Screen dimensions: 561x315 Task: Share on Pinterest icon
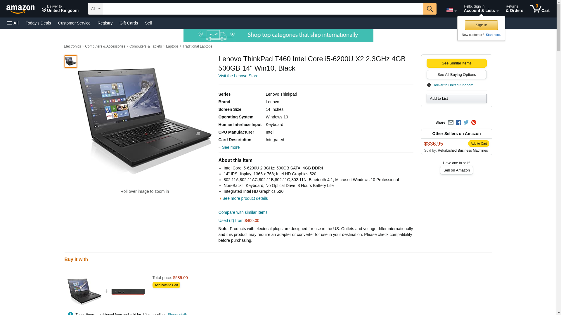pyautogui.click(x=474, y=123)
